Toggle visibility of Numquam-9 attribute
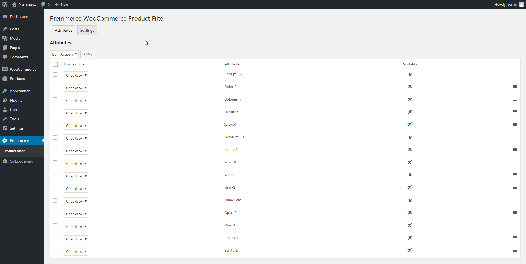The height and width of the screenshot is (264, 526). [x=410, y=200]
